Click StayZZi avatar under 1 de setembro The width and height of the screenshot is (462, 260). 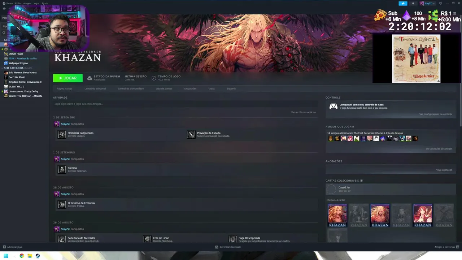(57, 159)
